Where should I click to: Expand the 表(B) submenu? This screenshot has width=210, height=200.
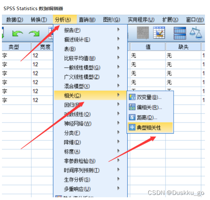(x=90, y=49)
